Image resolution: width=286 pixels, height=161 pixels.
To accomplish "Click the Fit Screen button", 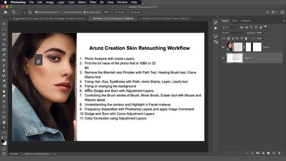I will (120, 12).
